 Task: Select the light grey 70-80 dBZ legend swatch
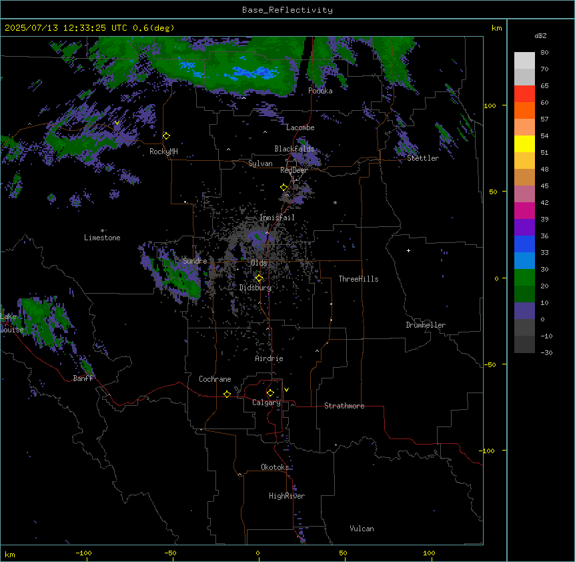[524, 61]
